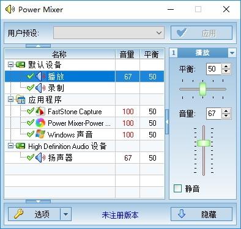The height and width of the screenshot is (229, 241).
Task: Toggle the green checkmark of the 播放 row
Action: (x=31, y=76)
